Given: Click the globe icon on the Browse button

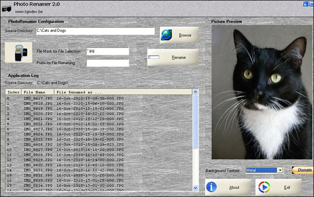Looking at the screenshot, I should pos(168,35).
